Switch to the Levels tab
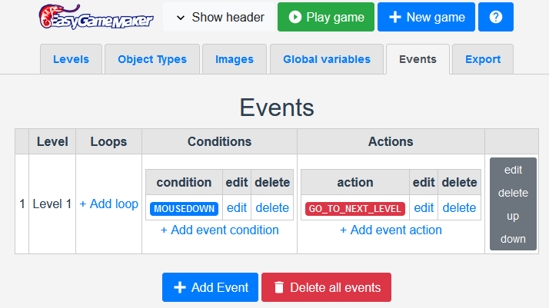 (x=71, y=59)
